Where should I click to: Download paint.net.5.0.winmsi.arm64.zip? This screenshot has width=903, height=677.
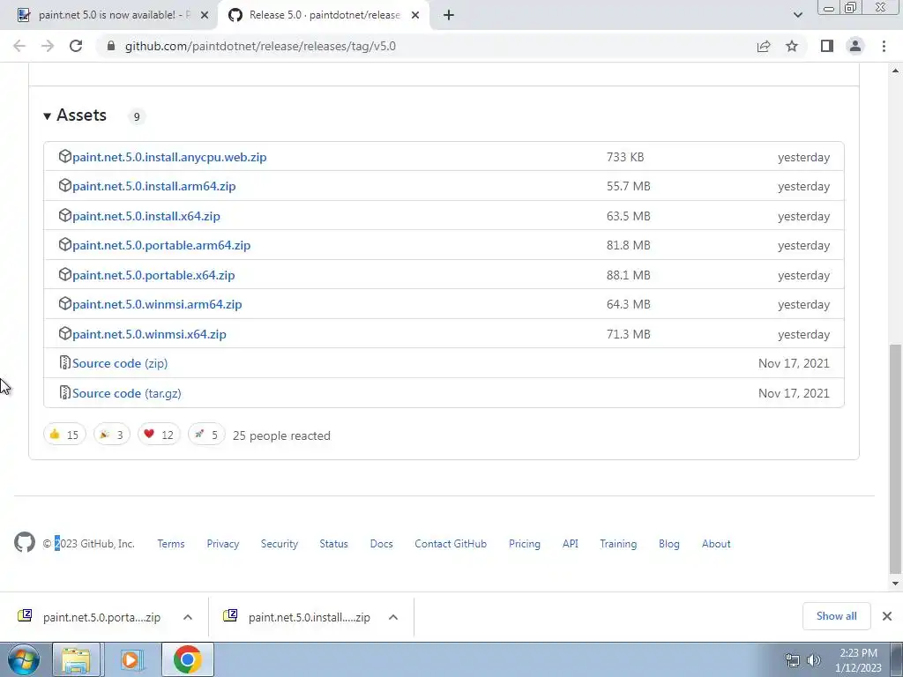[x=157, y=304]
